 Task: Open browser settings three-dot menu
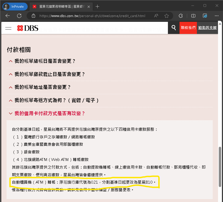point(216,16)
